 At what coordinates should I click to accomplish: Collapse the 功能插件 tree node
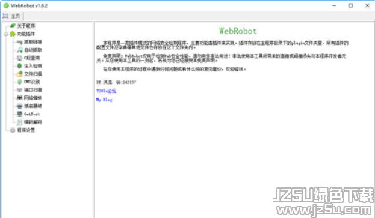6,34
